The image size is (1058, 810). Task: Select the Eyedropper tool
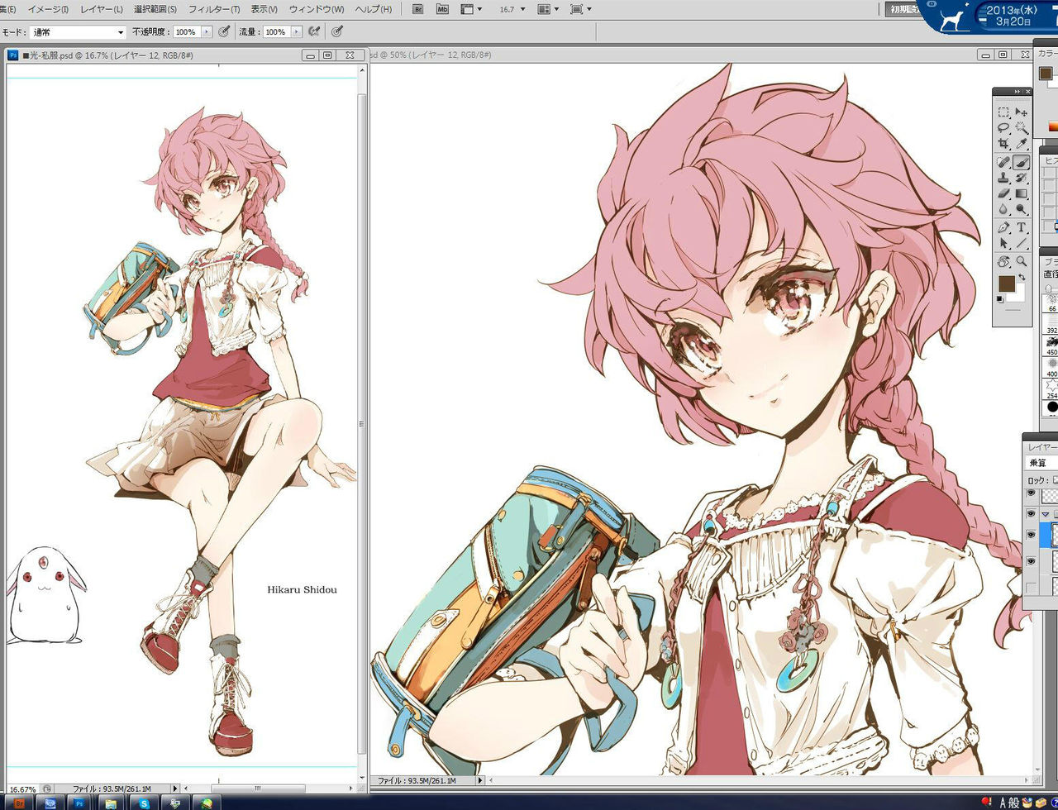pyautogui.click(x=1022, y=144)
